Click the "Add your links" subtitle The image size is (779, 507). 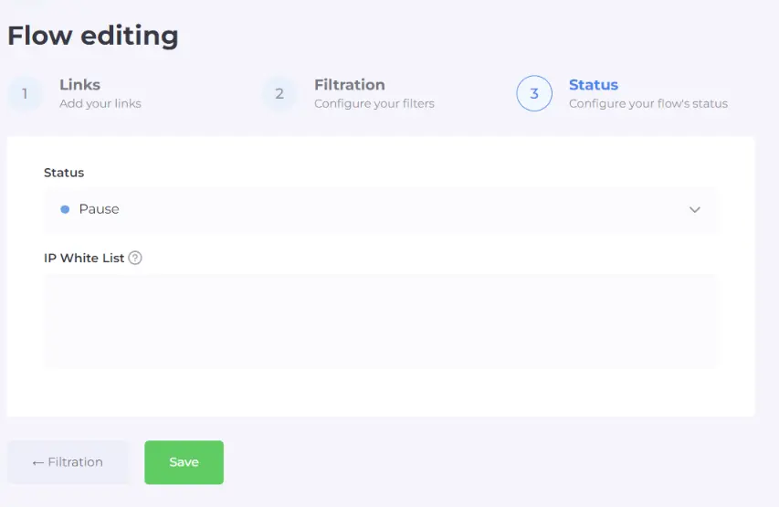100,103
